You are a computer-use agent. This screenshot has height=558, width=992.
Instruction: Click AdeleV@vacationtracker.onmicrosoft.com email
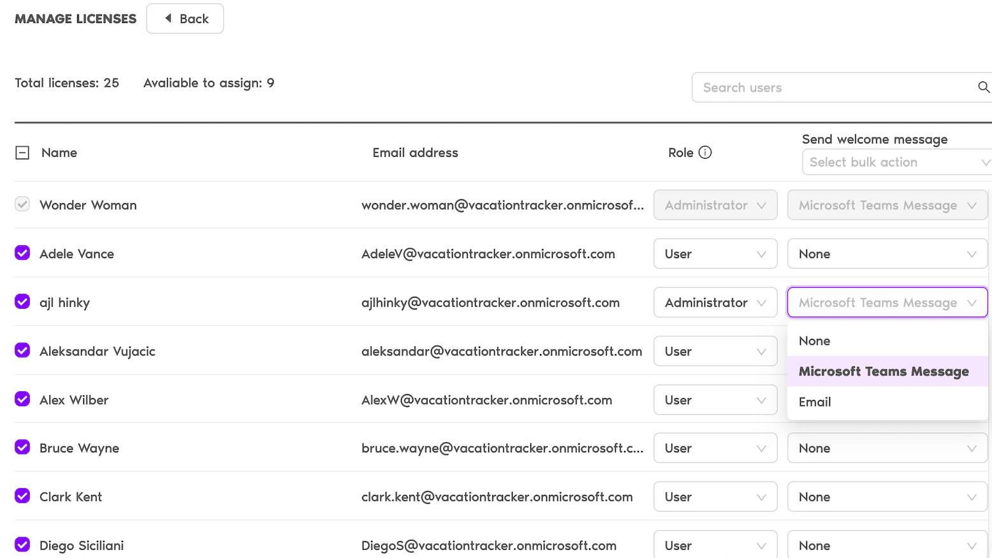point(488,254)
